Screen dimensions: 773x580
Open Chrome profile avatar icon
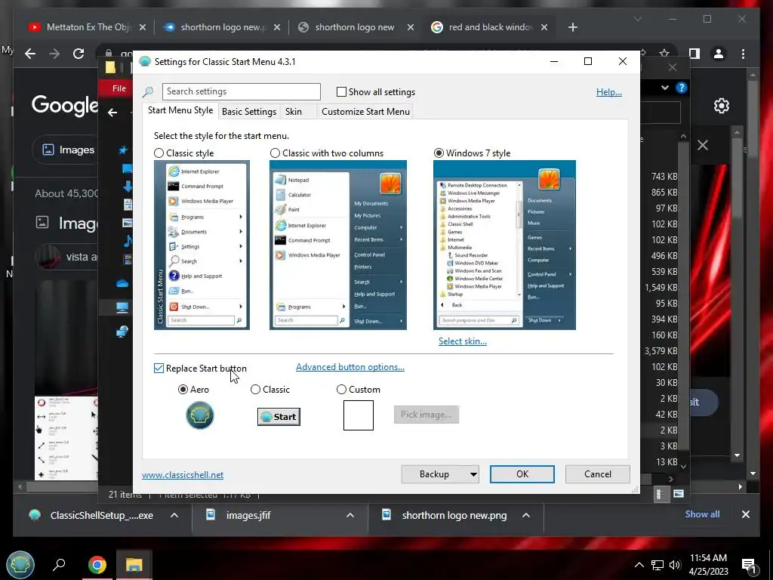719,54
